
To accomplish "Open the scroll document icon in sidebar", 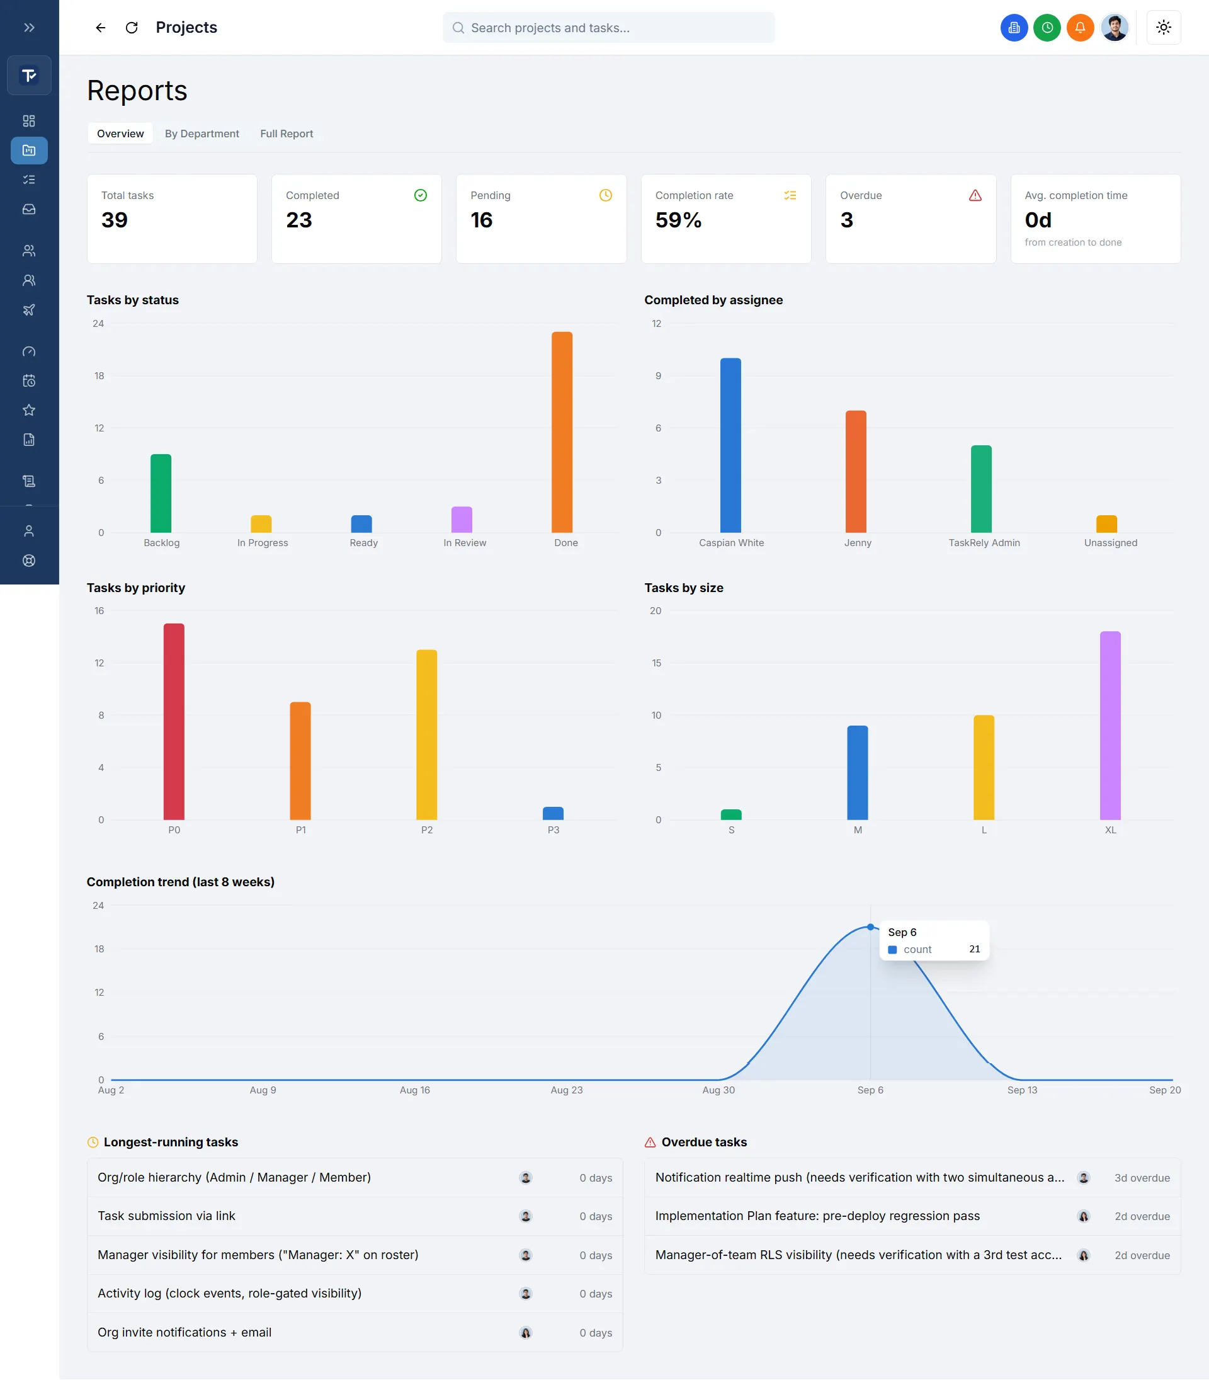I will click(29, 481).
